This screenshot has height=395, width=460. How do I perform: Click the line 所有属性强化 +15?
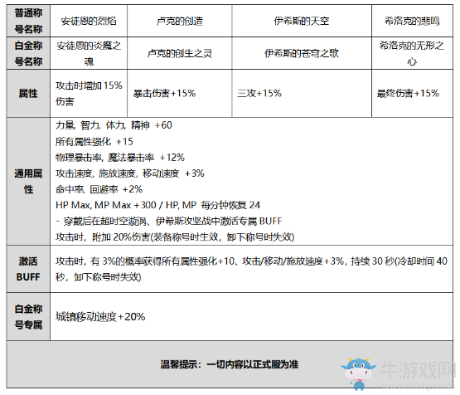tap(94, 142)
